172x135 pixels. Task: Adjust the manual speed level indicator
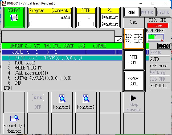click(x=155, y=37)
